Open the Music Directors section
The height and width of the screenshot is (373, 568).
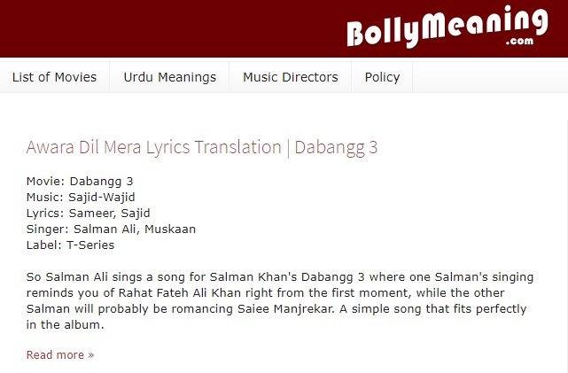[290, 77]
